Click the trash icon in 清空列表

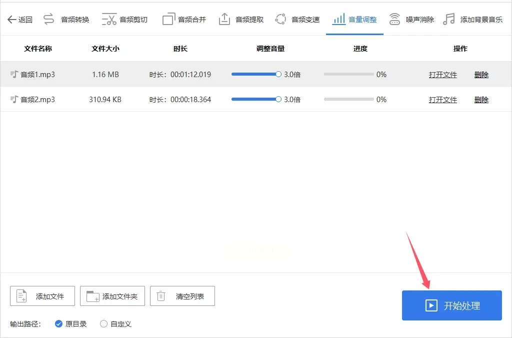click(161, 296)
